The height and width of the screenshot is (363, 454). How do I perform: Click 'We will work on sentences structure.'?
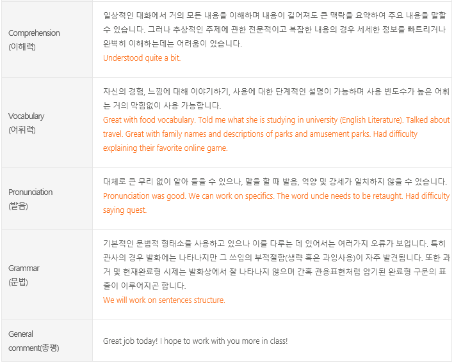pos(164,300)
